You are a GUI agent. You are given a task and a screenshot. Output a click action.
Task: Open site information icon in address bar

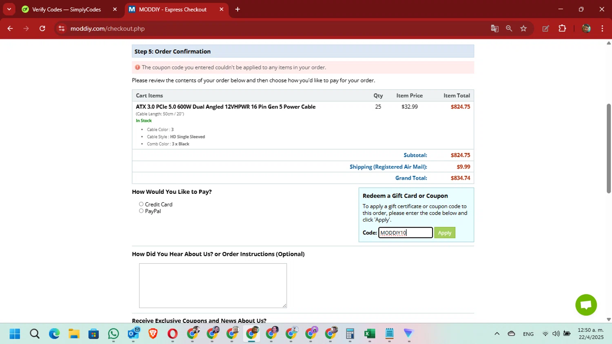(62, 29)
